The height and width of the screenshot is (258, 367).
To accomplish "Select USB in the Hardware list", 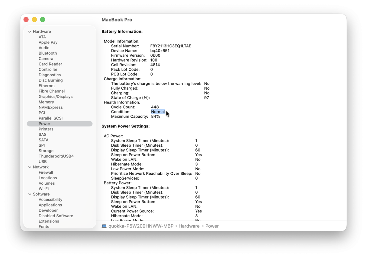I will [x=43, y=162].
